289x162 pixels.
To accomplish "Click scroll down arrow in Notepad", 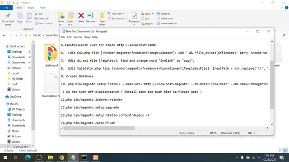I will (x=272, y=124).
